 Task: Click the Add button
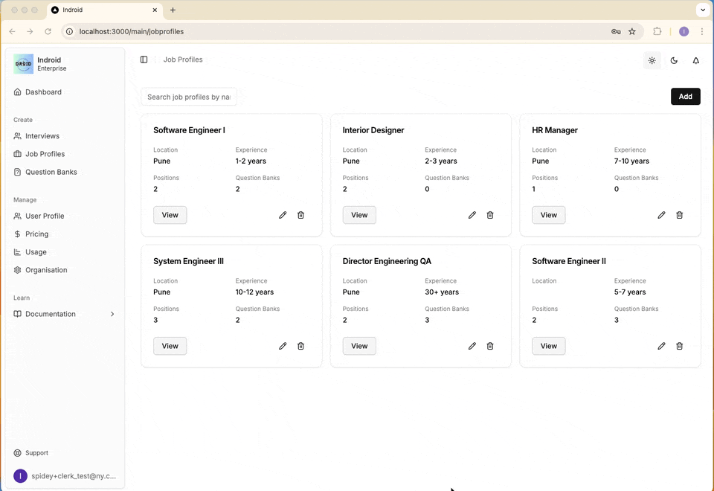click(x=685, y=97)
